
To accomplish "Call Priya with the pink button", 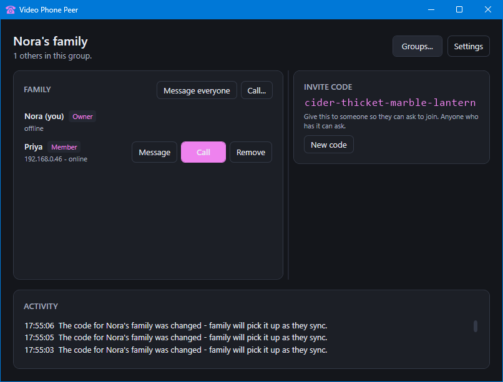I will tap(203, 152).
